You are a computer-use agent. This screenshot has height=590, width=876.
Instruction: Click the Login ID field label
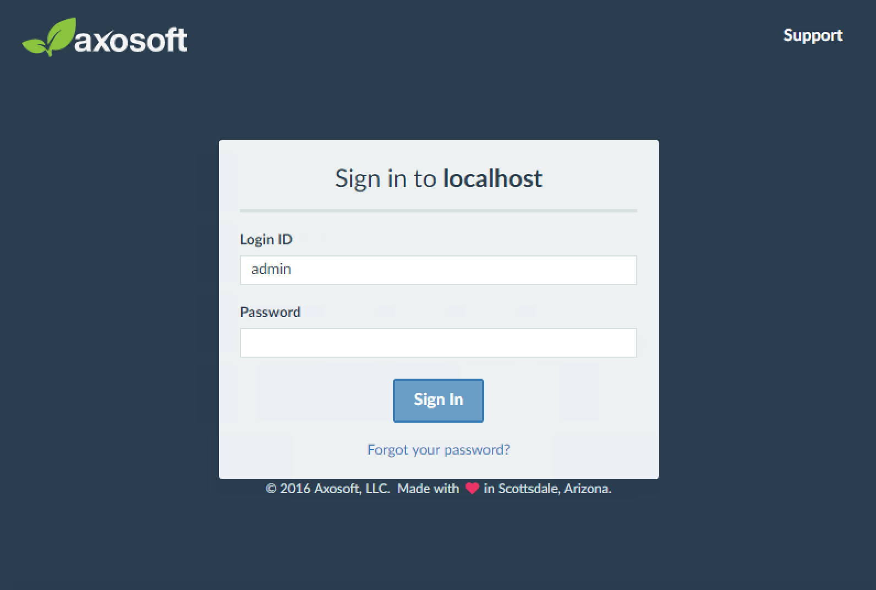coord(266,239)
